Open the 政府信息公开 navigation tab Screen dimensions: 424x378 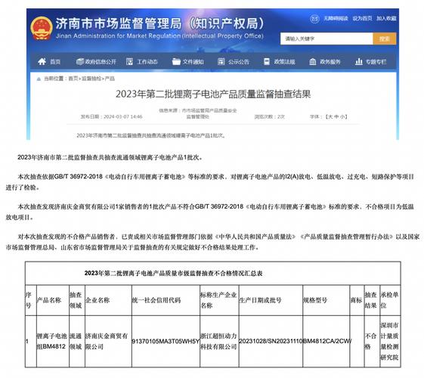(x=96, y=62)
